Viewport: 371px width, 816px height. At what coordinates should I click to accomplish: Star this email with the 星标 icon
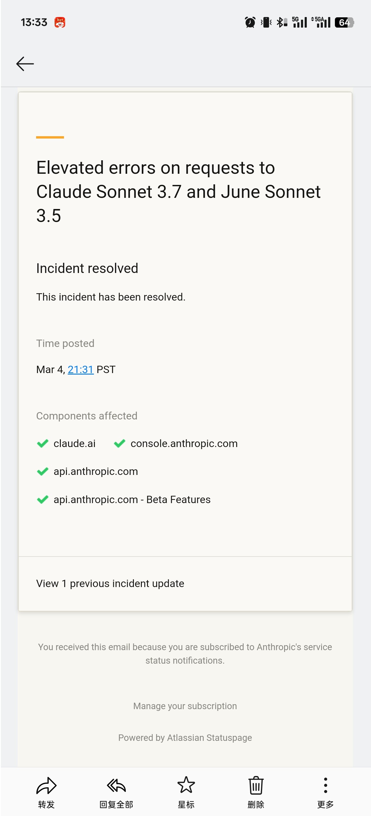tap(186, 785)
